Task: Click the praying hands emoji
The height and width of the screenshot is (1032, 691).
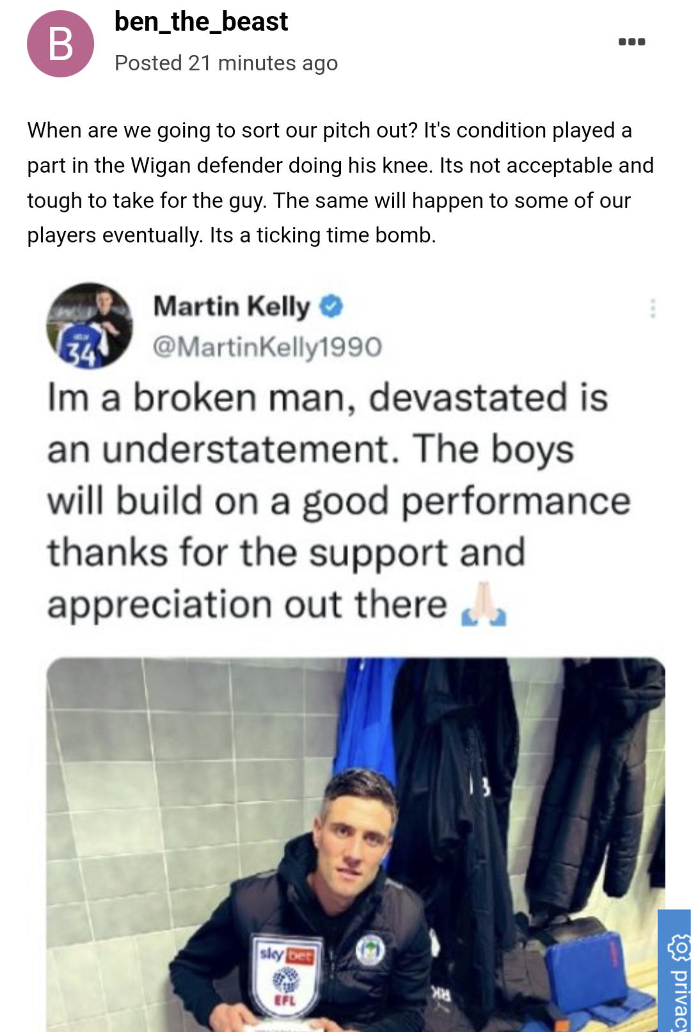Action: pyautogui.click(x=484, y=605)
